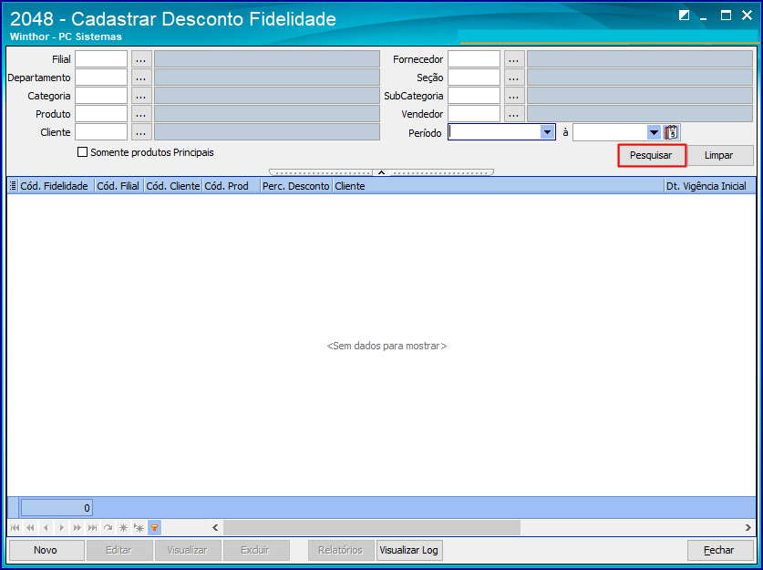Toggle the orange filter icon
The height and width of the screenshot is (570, 763).
click(x=154, y=528)
